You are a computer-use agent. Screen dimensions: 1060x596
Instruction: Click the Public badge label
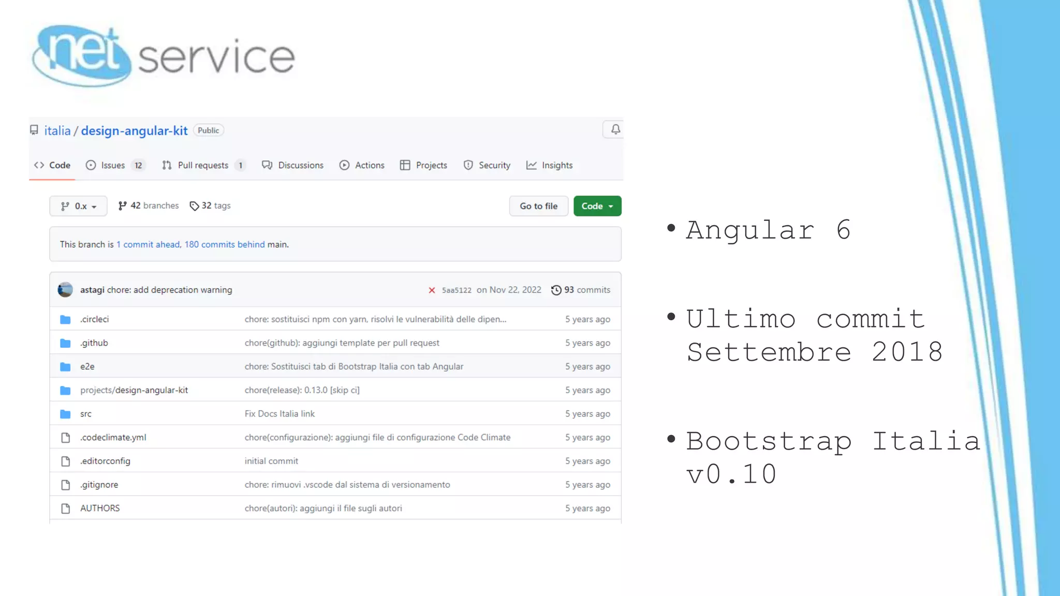point(209,130)
